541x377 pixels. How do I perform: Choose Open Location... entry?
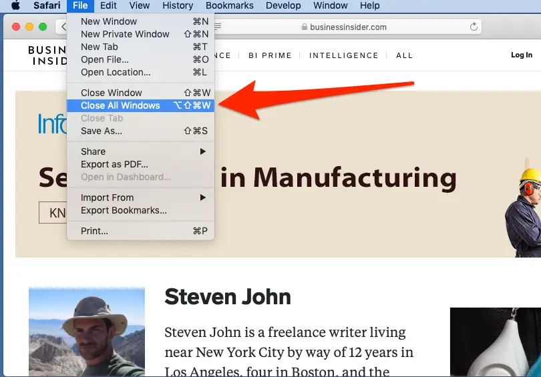[140, 72]
